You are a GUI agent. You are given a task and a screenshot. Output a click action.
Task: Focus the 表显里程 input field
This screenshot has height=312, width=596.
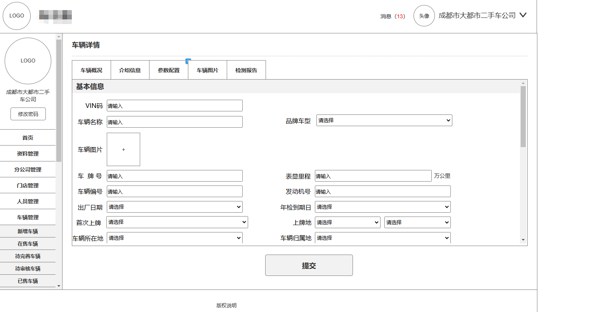[x=373, y=176]
